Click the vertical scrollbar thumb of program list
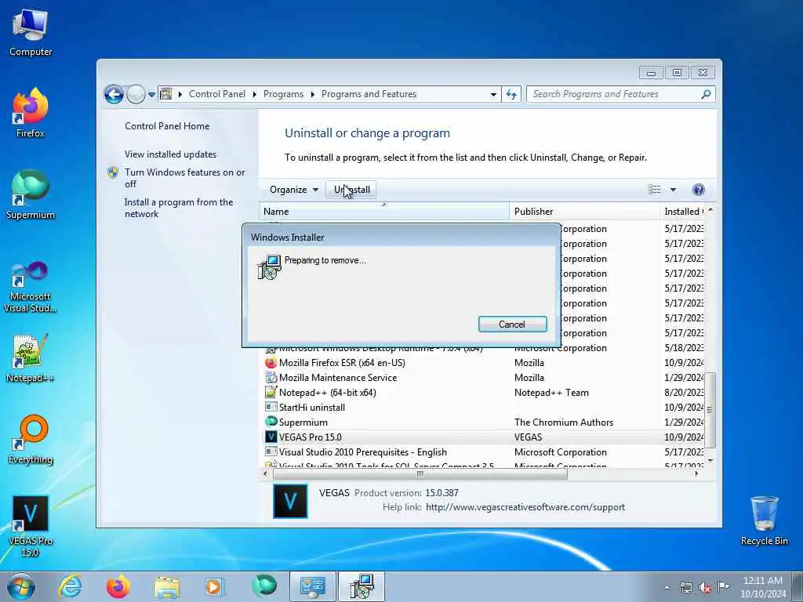 710,409
